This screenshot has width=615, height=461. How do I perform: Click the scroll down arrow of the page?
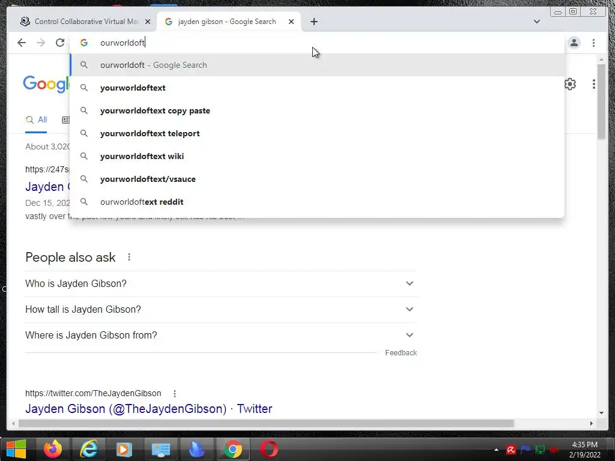click(x=601, y=413)
